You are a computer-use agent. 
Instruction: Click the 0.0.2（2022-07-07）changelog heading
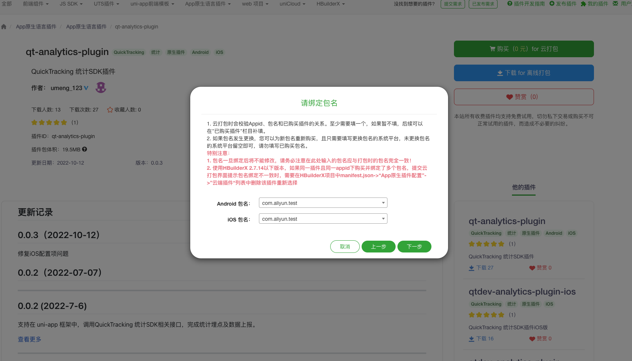[60, 272]
